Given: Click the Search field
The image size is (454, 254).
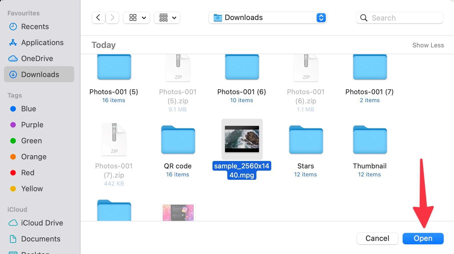Looking at the screenshot, I should [400, 18].
